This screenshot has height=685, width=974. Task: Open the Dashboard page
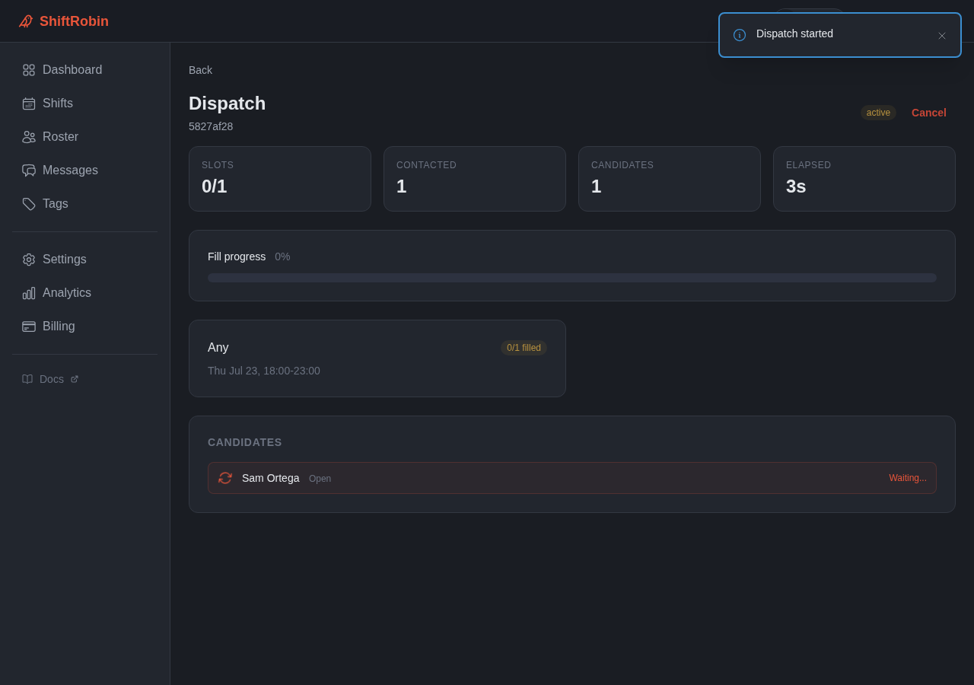pyautogui.click(x=85, y=70)
